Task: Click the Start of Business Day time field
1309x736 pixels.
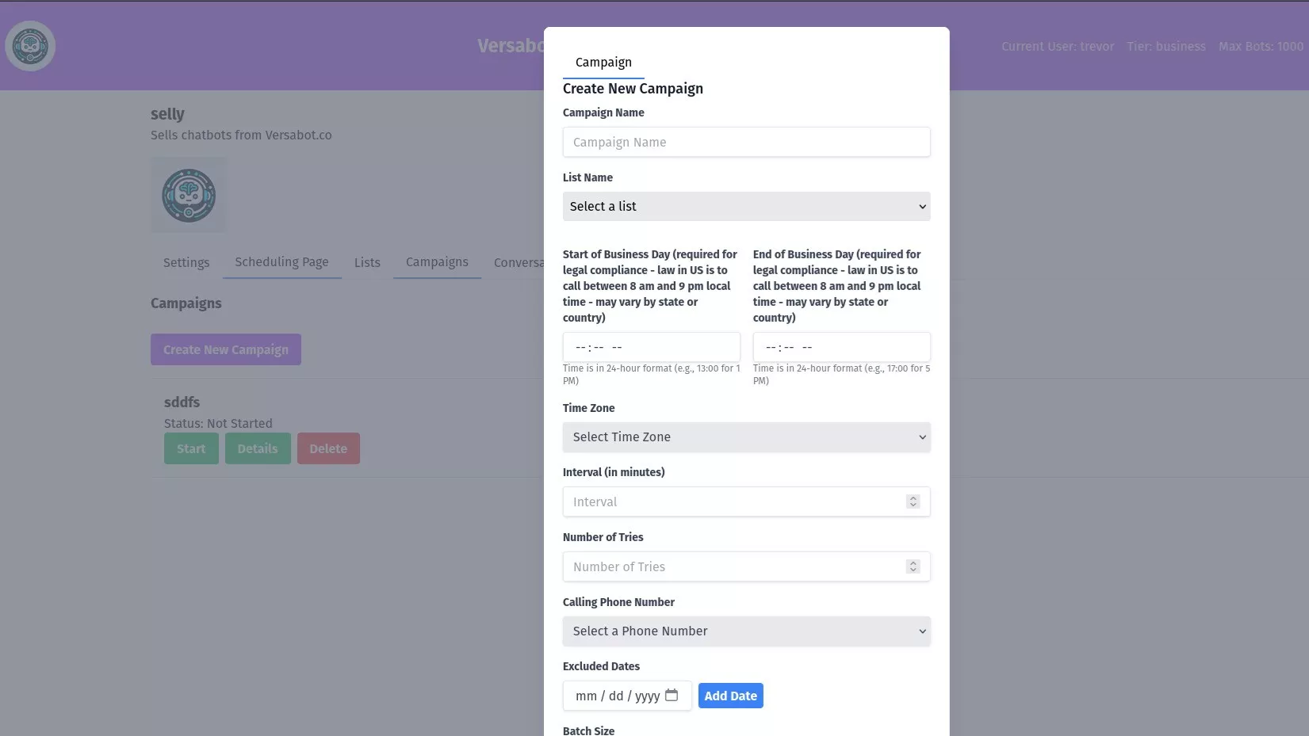Action: [650, 347]
